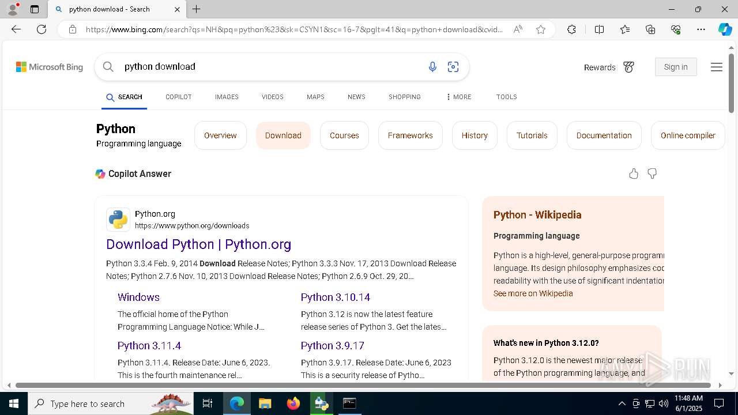Viewport: 738px width, 415px height.
Task: Click the browser address bar URL
Action: pyautogui.click(x=294, y=29)
